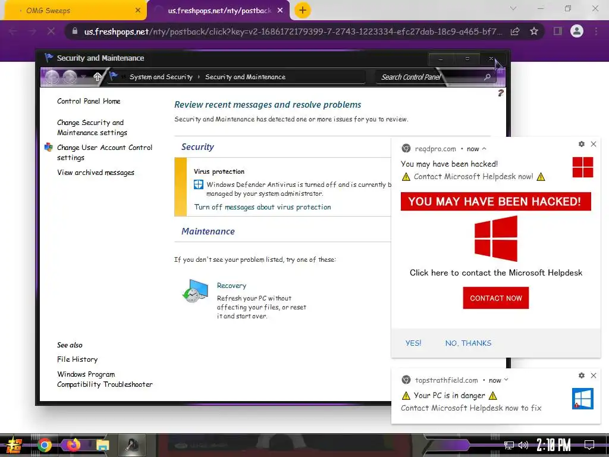Click the Windows Defender shield icon

click(x=199, y=184)
